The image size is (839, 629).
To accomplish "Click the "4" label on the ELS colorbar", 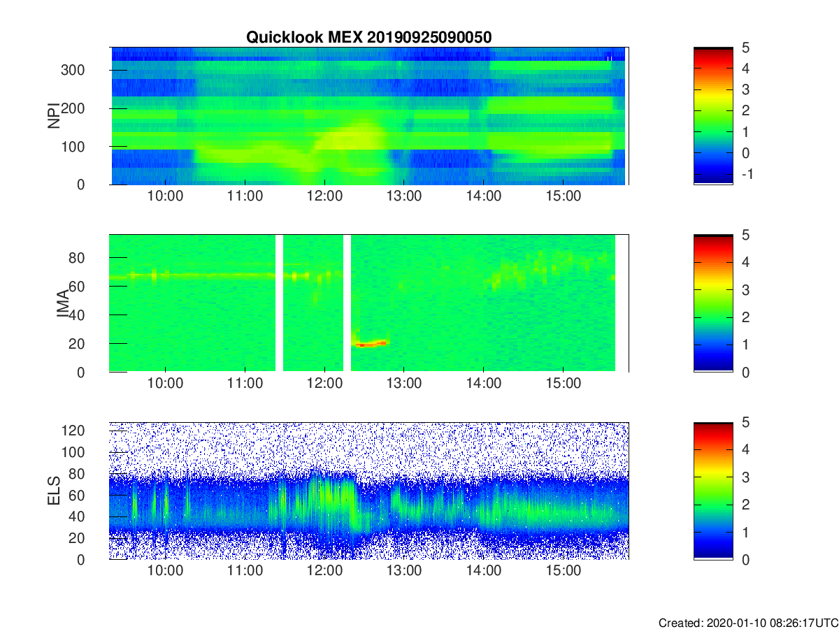I will point(745,449).
